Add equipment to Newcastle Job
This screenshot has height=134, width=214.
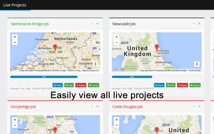(x=195, y=85)
